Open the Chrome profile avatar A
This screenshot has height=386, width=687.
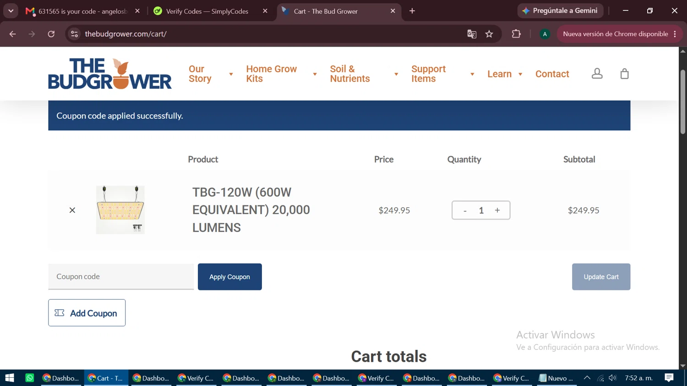(545, 34)
